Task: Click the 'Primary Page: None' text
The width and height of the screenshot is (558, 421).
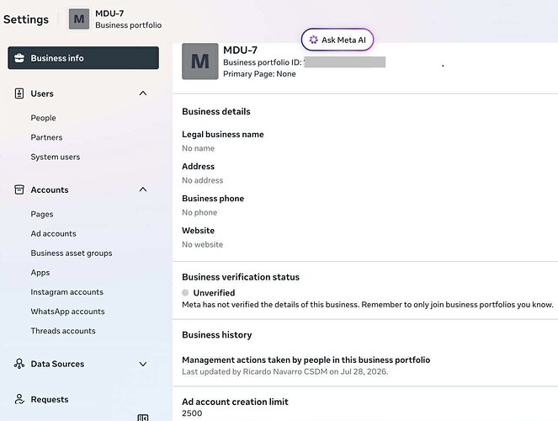Action: tap(259, 73)
